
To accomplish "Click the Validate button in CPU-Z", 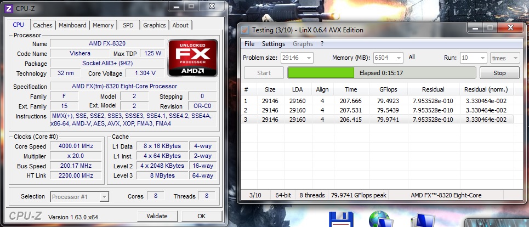I will (157, 216).
